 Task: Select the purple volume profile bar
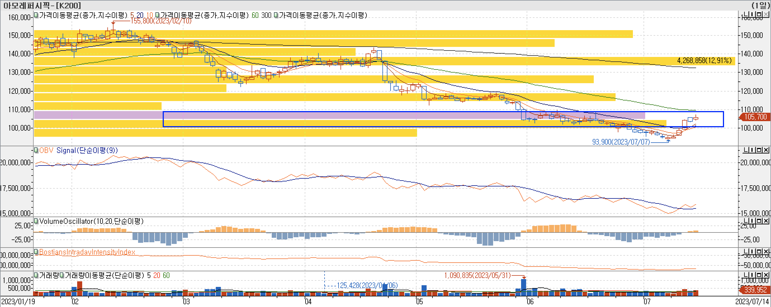(99, 115)
